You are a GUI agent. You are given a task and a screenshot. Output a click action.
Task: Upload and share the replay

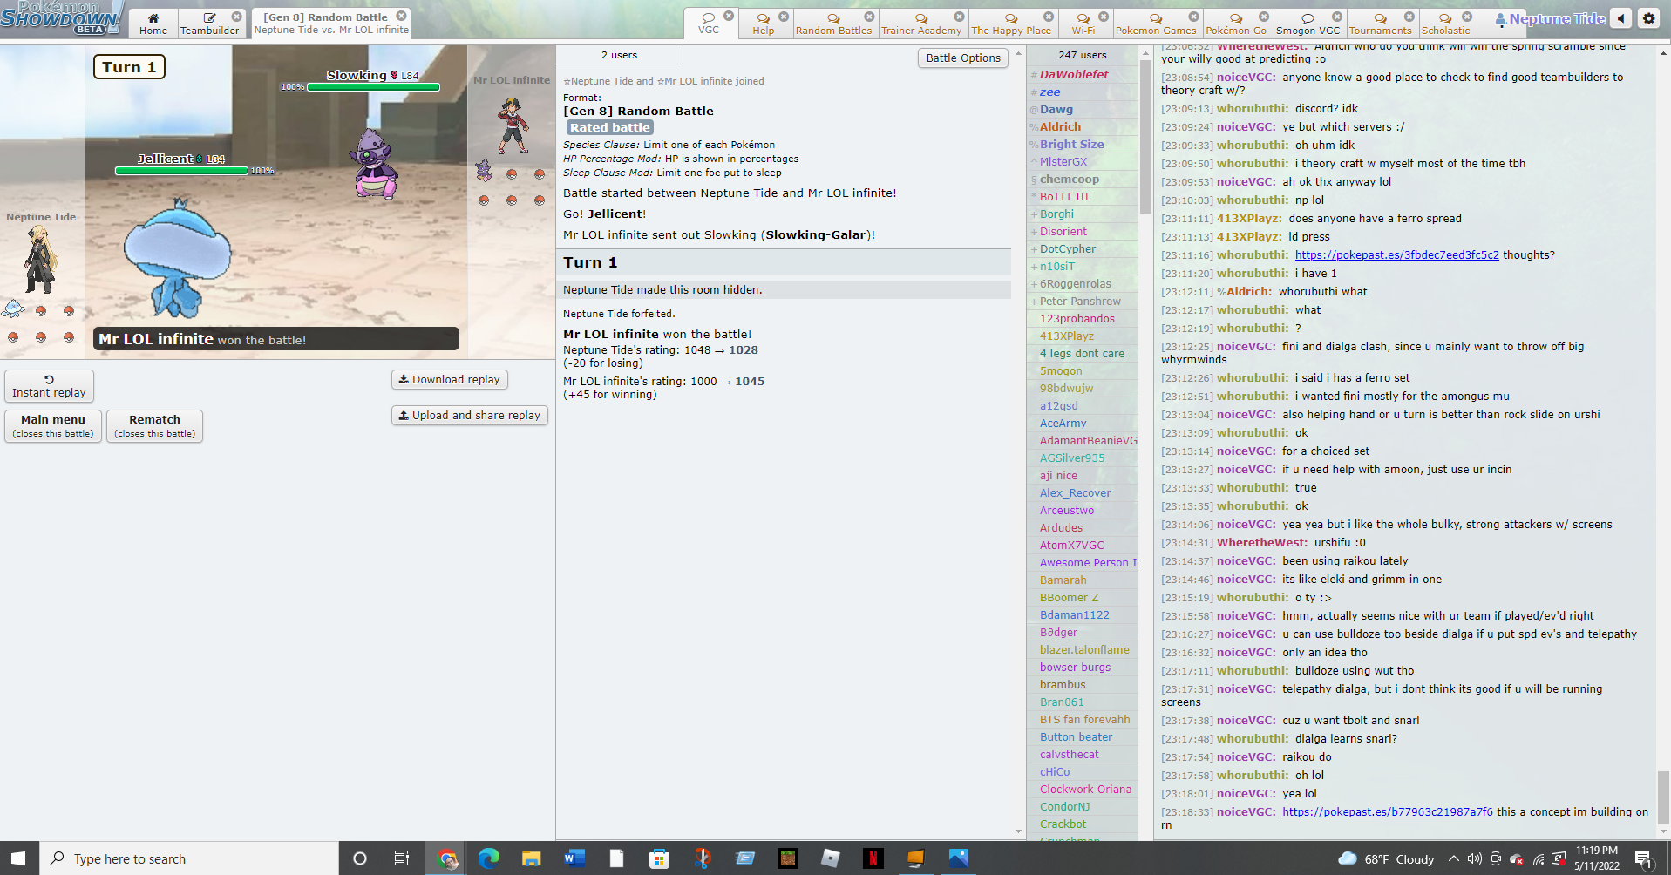469,415
